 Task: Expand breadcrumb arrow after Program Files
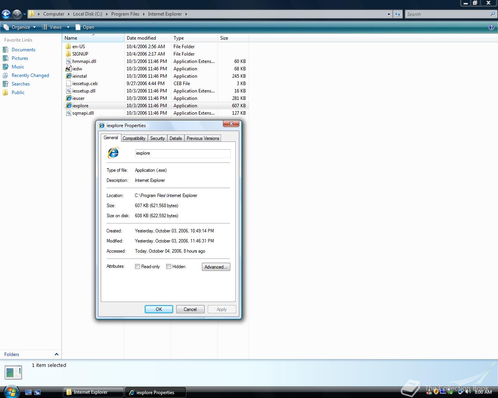point(144,14)
